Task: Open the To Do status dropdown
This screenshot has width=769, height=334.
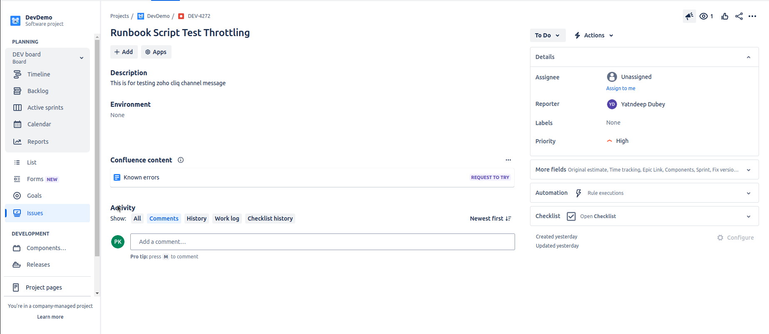Action: click(547, 35)
